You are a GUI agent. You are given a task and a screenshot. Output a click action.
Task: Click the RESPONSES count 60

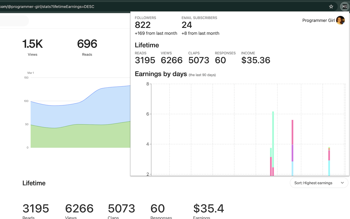[x=220, y=60]
